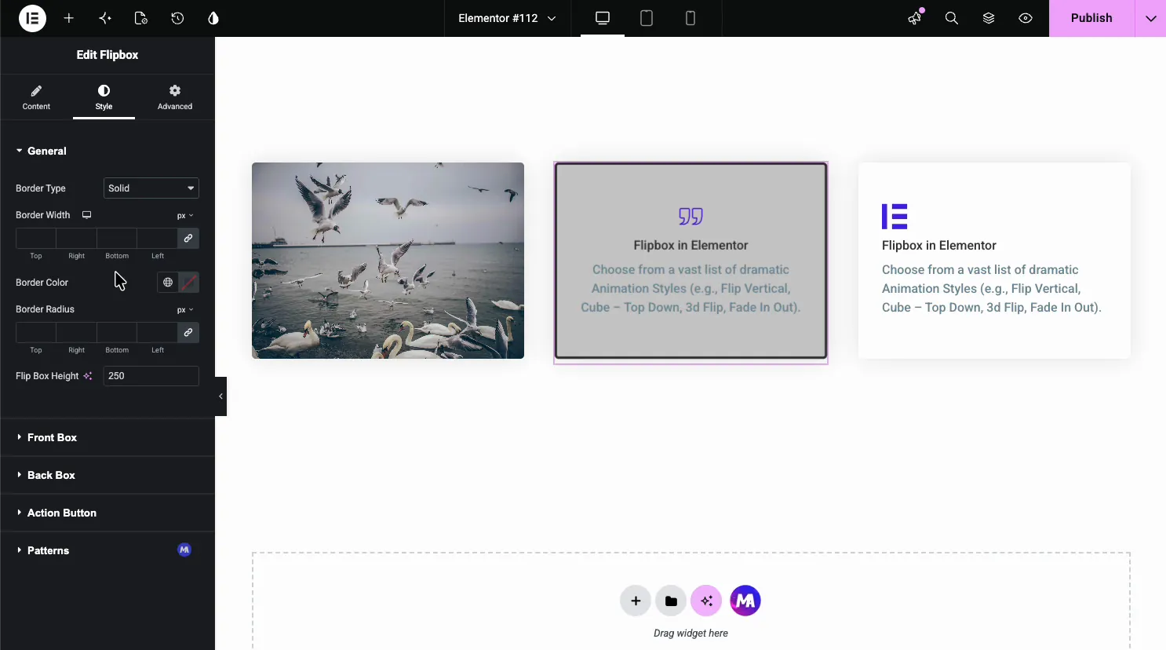The height and width of the screenshot is (650, 1166).
Task: Click Border Width Bottom input
Action: tap(117, 239)
